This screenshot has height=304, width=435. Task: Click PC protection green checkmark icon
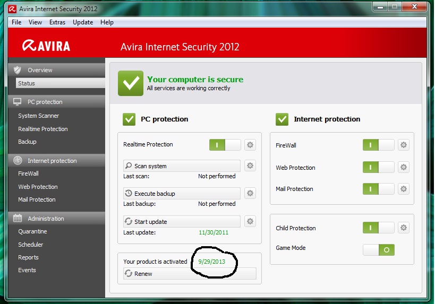(129, 119)
